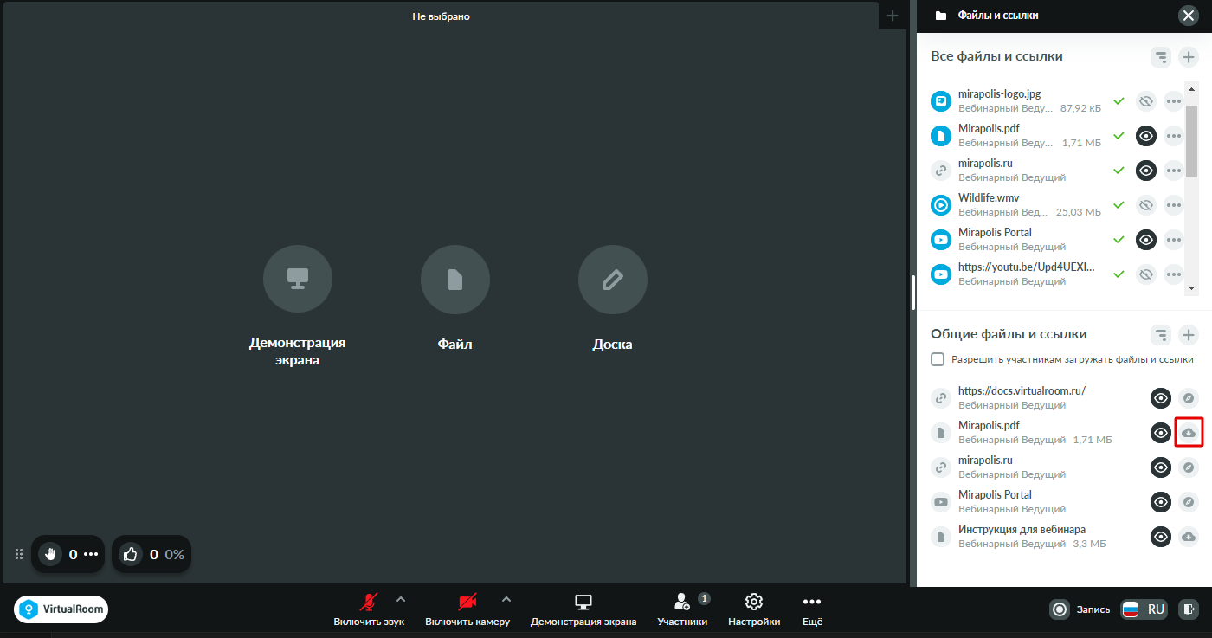1212x638 pixels.
Task: Toggle visibility of docs.virtualroom.ru shared link
Action: (1161, 398)
